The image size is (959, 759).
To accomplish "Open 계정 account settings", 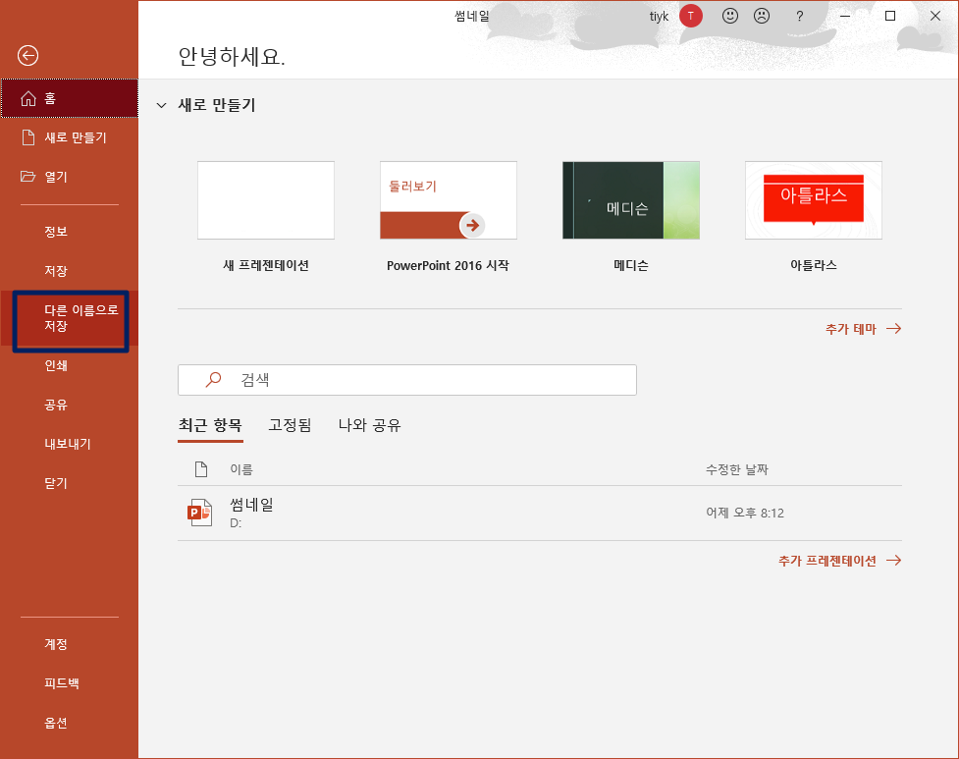I will (x=69, y=644).
